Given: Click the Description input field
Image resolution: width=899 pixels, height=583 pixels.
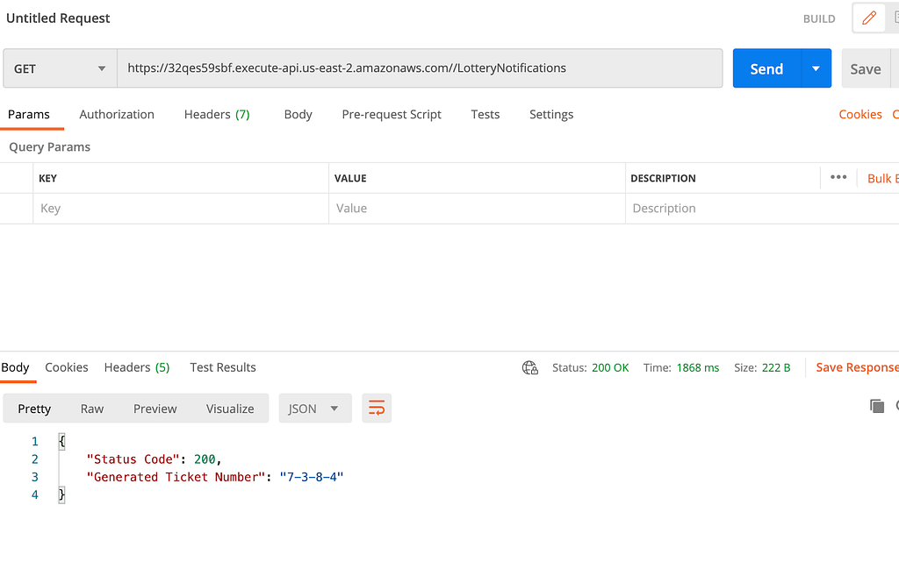Looking at the screenshot, I should [x=763, y=209].
